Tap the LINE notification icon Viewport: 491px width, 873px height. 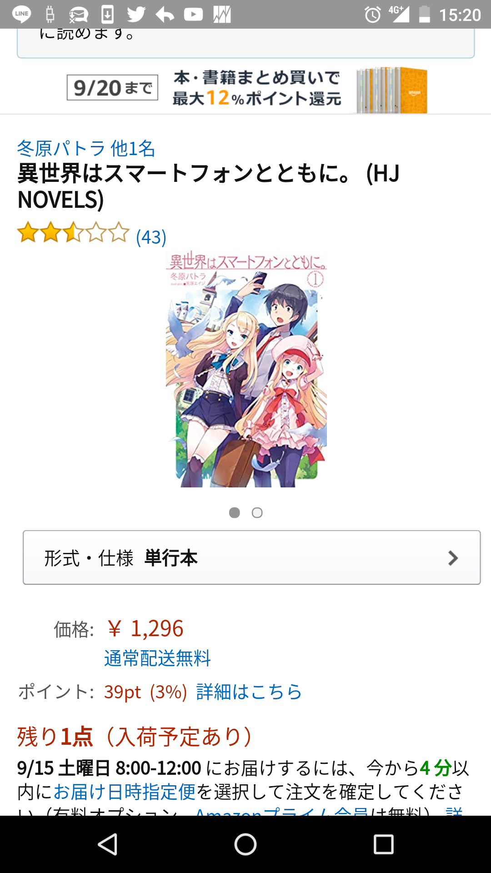pyautogui.click(x=21, y=14)
